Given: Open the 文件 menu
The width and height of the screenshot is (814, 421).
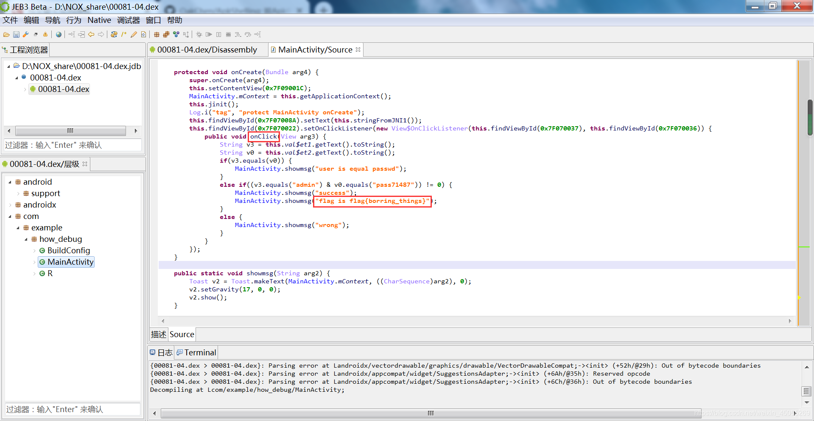Looking at the screenshot, I should (x=10, y=20).
